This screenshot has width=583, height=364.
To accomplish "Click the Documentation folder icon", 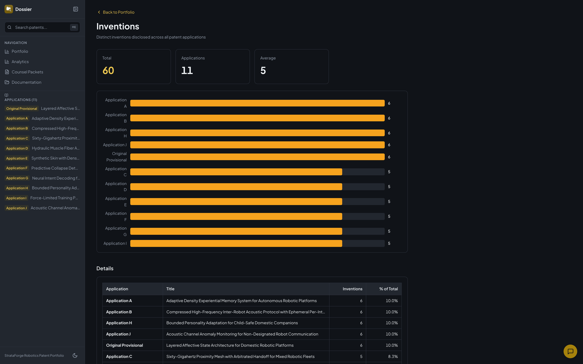I will point(7,82).
